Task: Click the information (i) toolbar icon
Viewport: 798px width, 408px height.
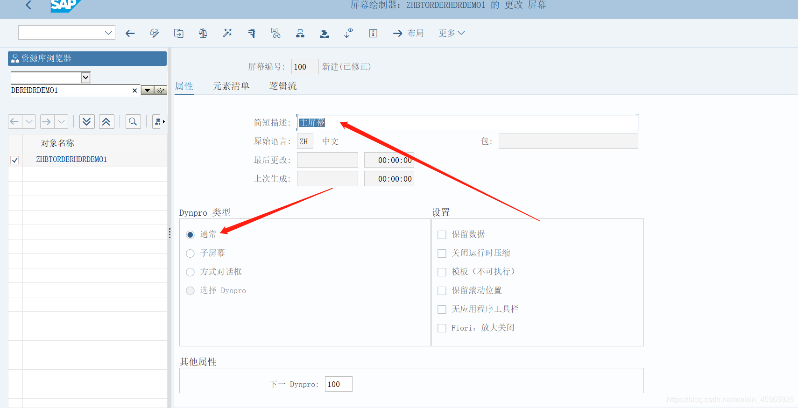Action: [x=373, y=33]
